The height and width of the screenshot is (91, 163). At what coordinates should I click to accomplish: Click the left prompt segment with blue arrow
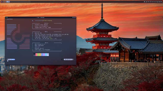click(11, 59)
